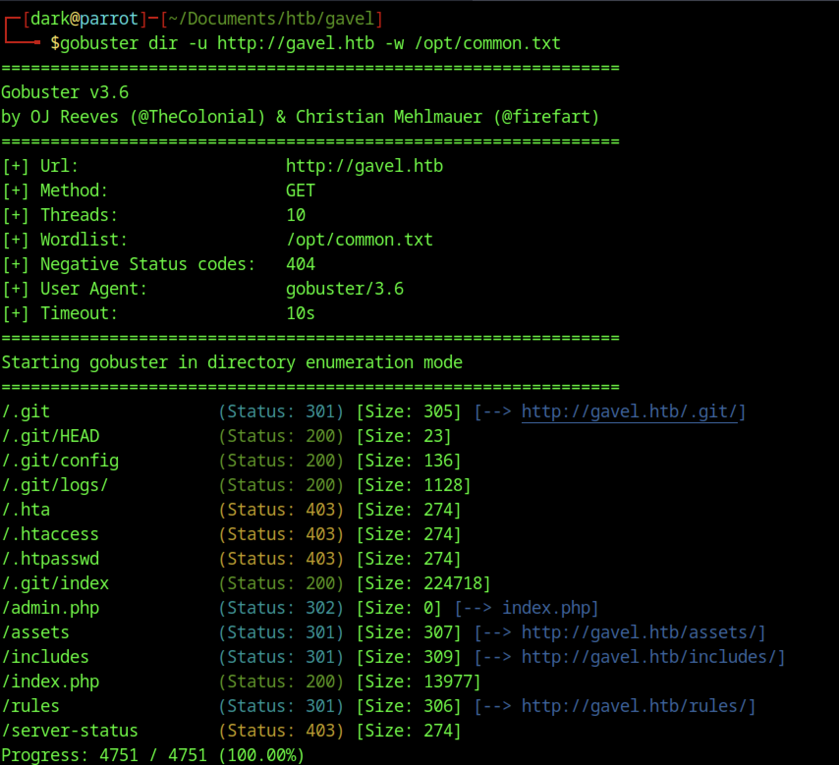Image resolution: width=839 pixels, height=765 pixels.
Task: Click the prompt path ~/Documents/htb/gavel
Action: click(271, 19)
